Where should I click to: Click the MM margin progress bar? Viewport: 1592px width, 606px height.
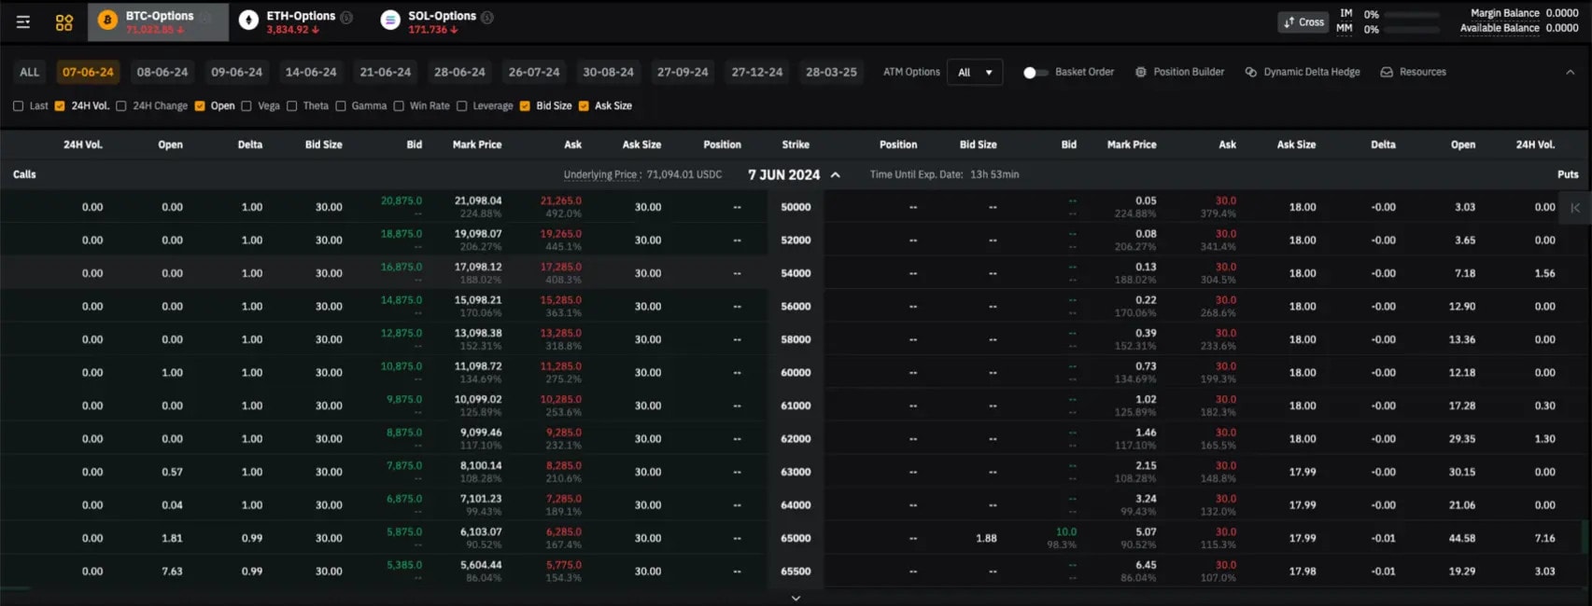pyautogui.click(x=1410, y=30)
